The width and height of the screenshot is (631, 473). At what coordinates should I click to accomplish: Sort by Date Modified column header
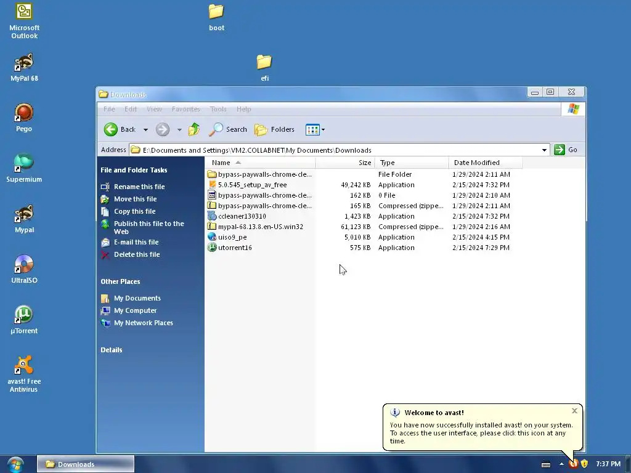pos(486,163)
